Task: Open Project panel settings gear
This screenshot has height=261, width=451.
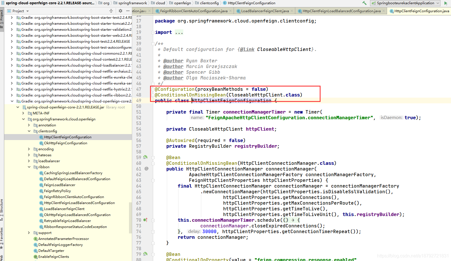Action: tap(120, 11)
